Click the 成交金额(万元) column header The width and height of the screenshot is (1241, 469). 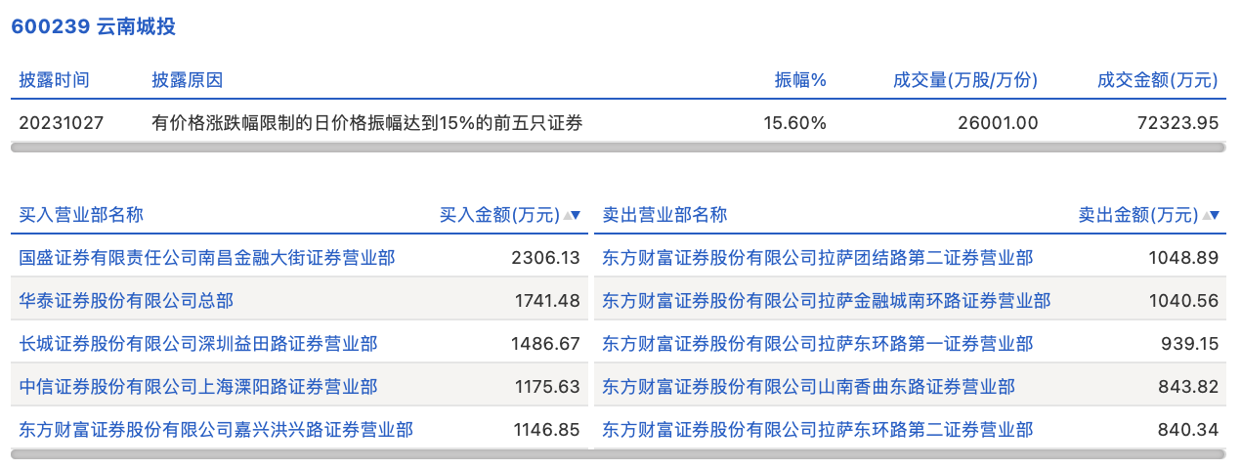tap(1158, 80)
